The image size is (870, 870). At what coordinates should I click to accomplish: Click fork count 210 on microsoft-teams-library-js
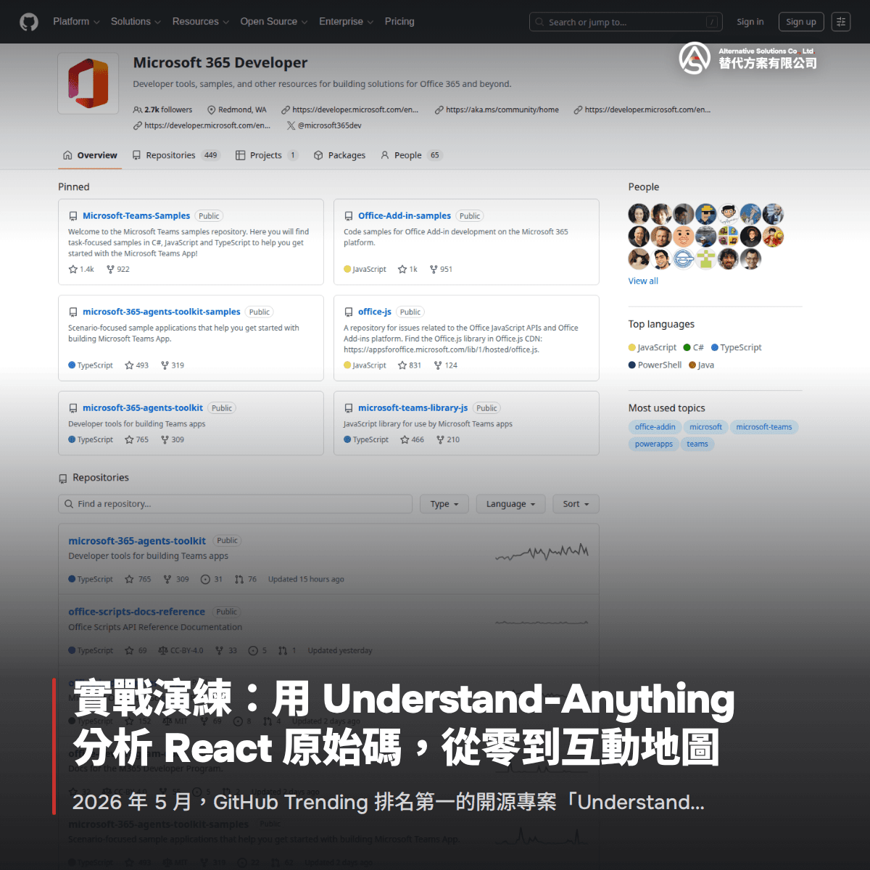coord(448,439)
